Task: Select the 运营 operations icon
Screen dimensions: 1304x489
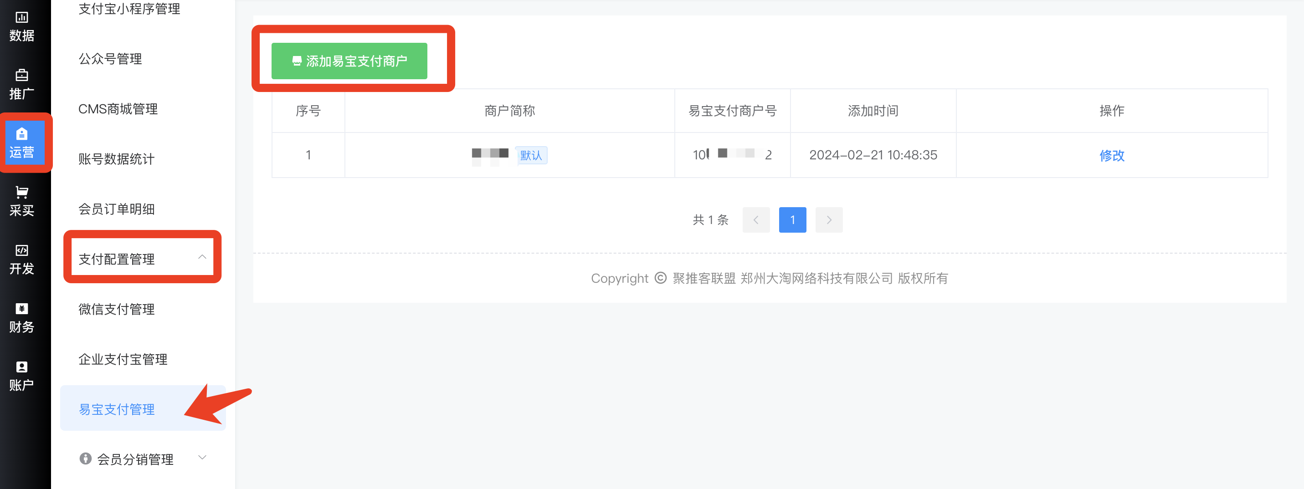Action: tap(21, 143)
